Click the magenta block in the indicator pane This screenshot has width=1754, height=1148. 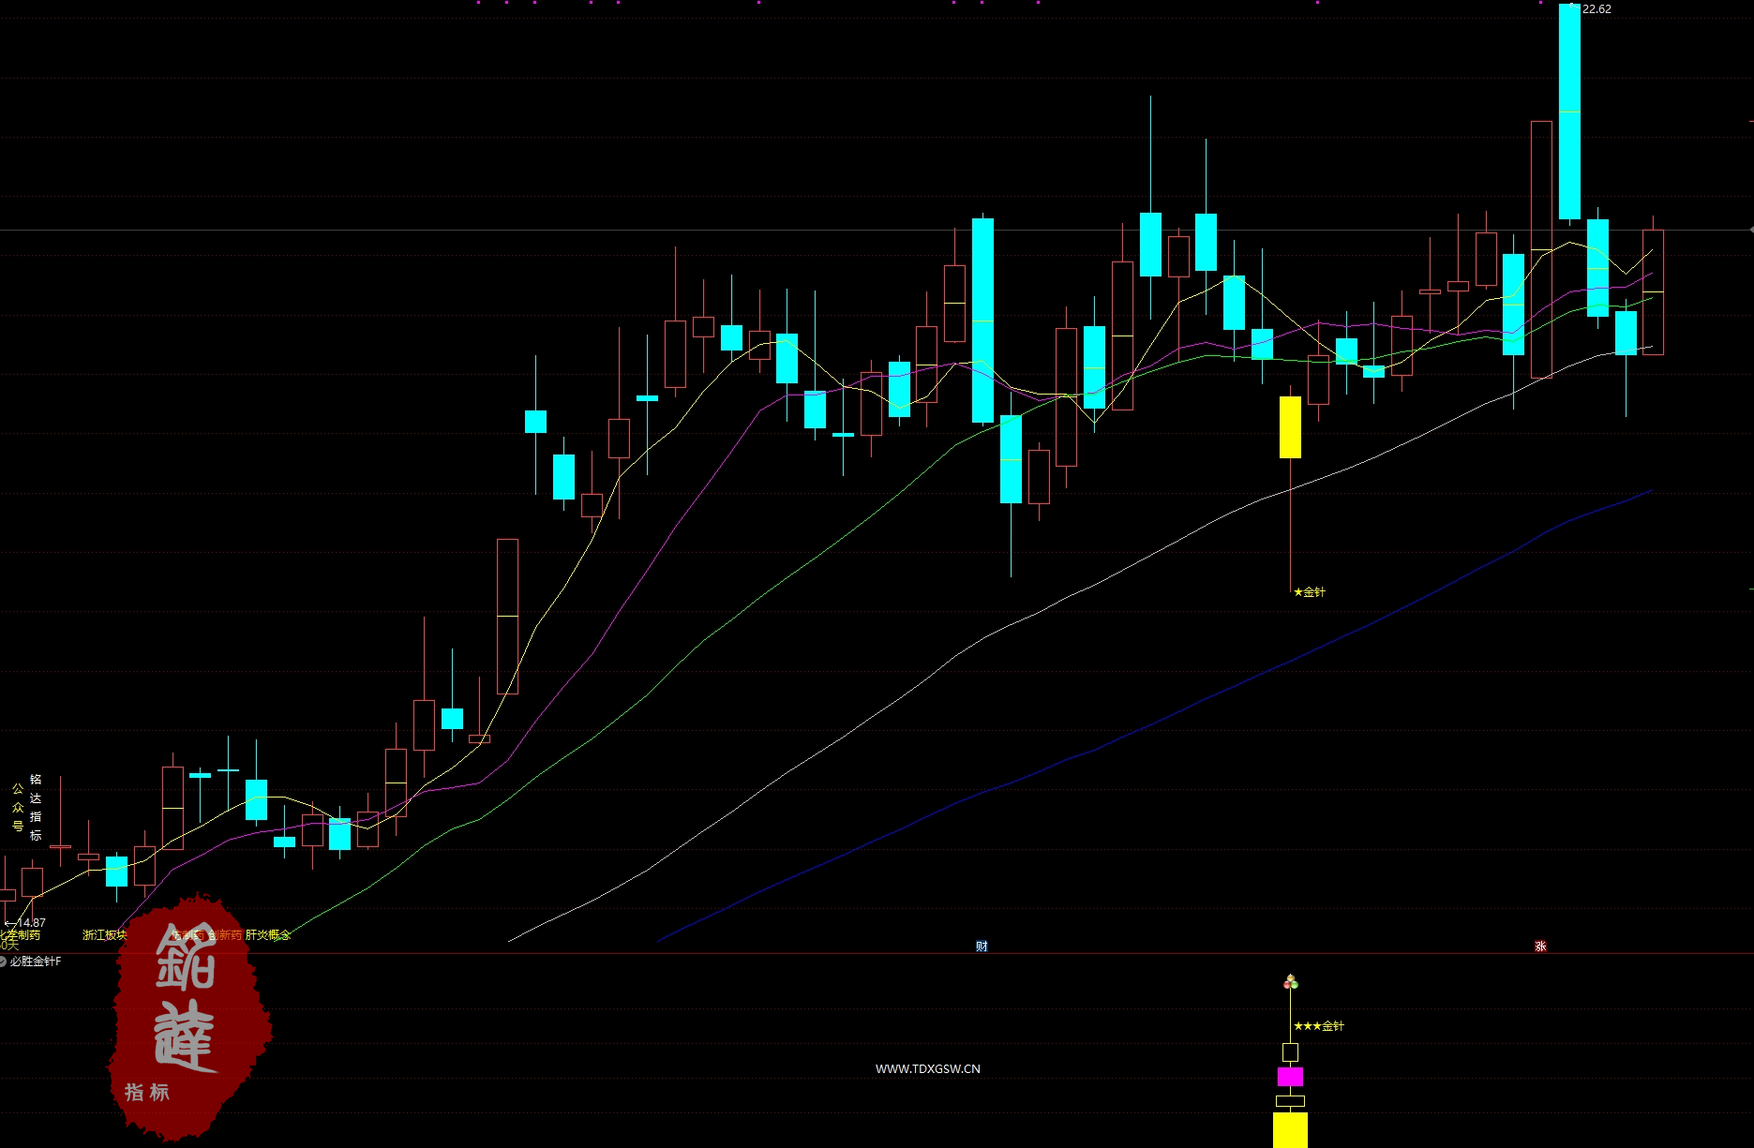click(x=1290, y=1076)
